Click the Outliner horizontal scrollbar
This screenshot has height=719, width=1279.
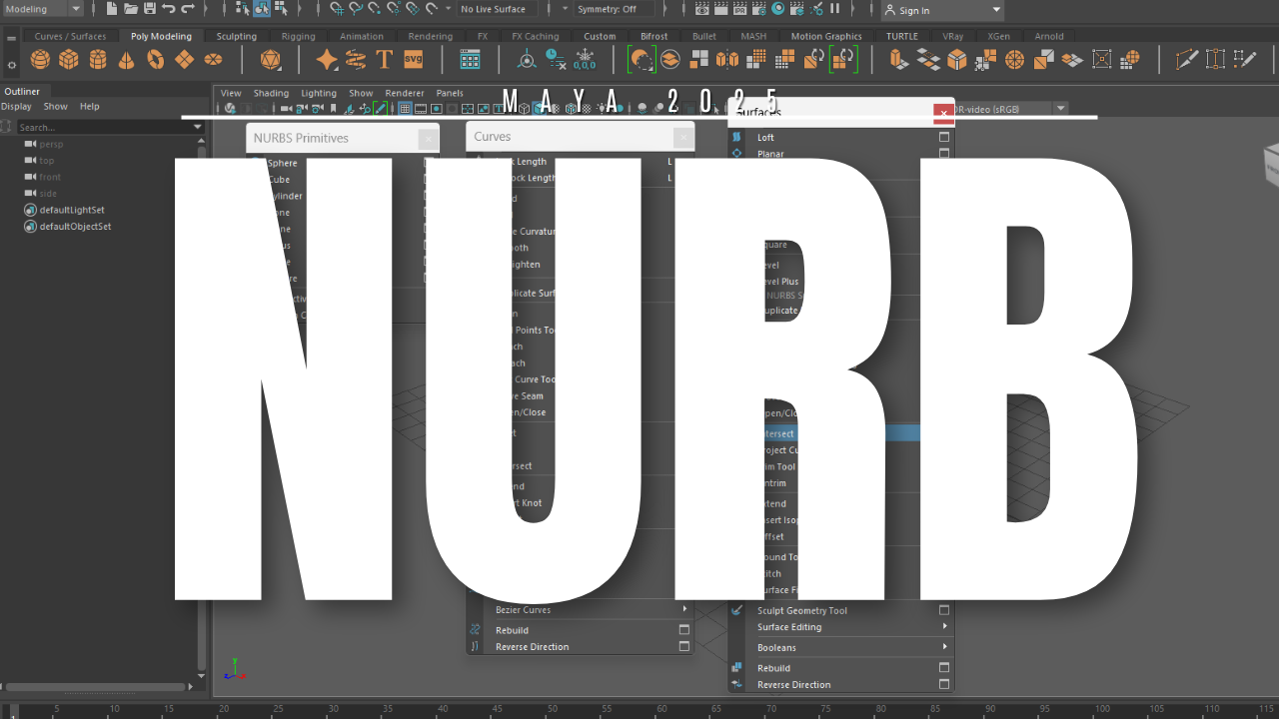click(x=97, y=687)
